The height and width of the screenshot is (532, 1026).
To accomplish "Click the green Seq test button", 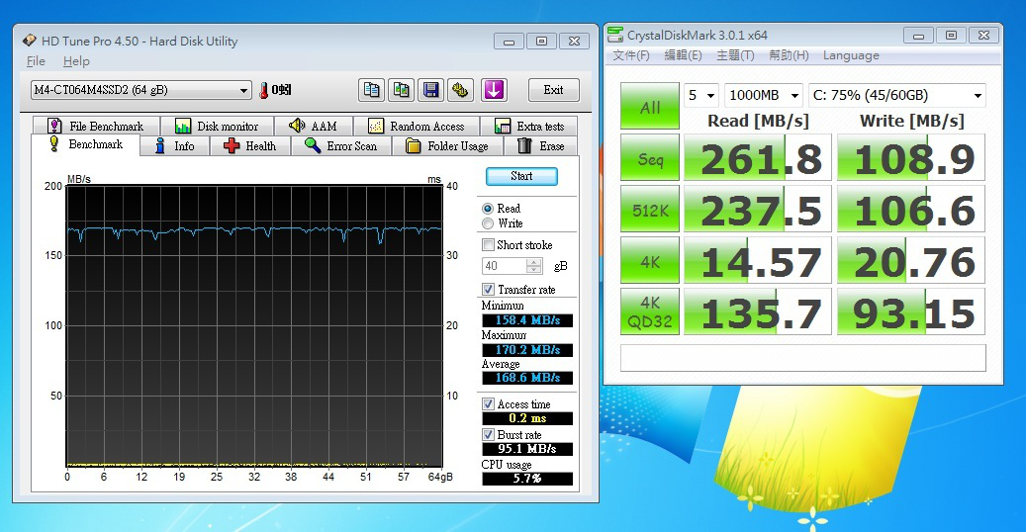I will coord(650,157).
